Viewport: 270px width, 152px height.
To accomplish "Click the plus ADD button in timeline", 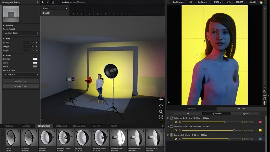I will click(46, 13).
